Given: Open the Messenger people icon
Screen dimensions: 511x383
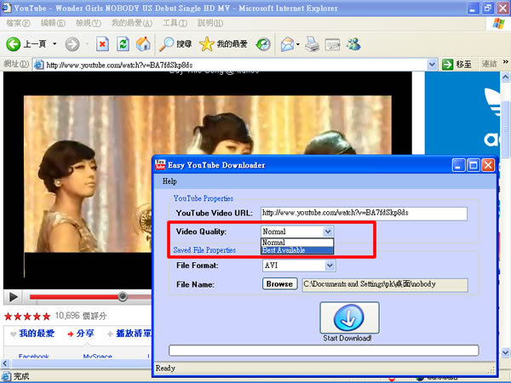Looking at the screenshot, I should tap(353, 44).
